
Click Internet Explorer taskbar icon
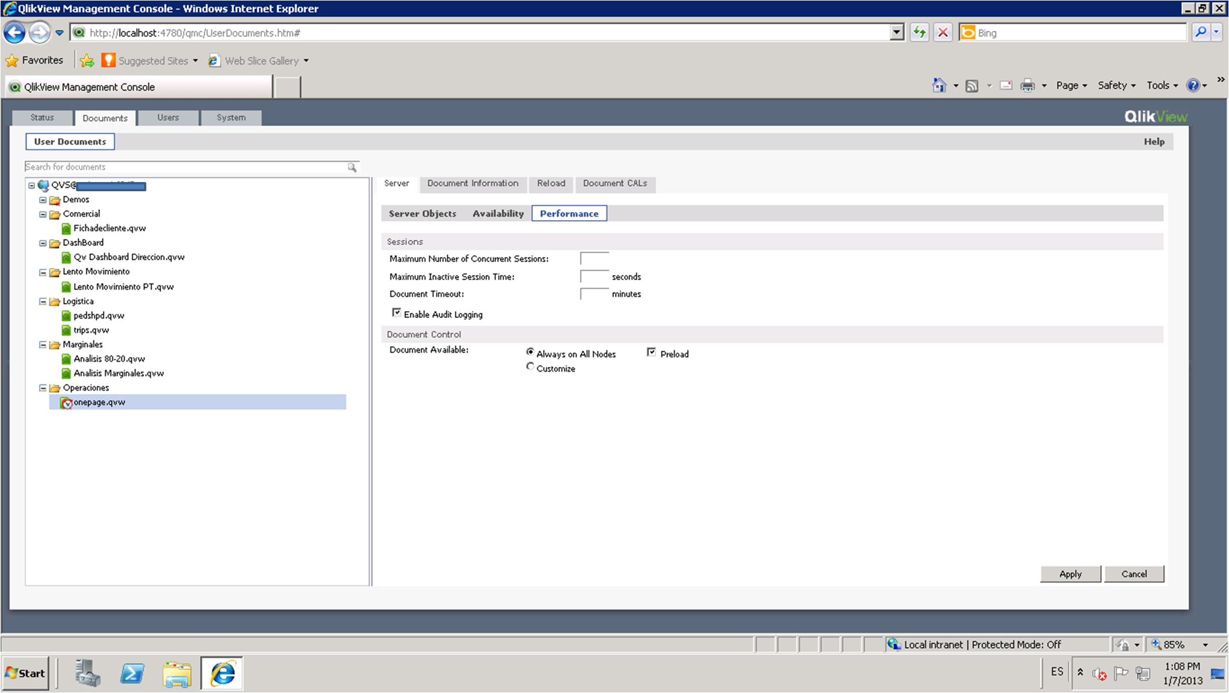pyautogui.click(x=222, y=673)
